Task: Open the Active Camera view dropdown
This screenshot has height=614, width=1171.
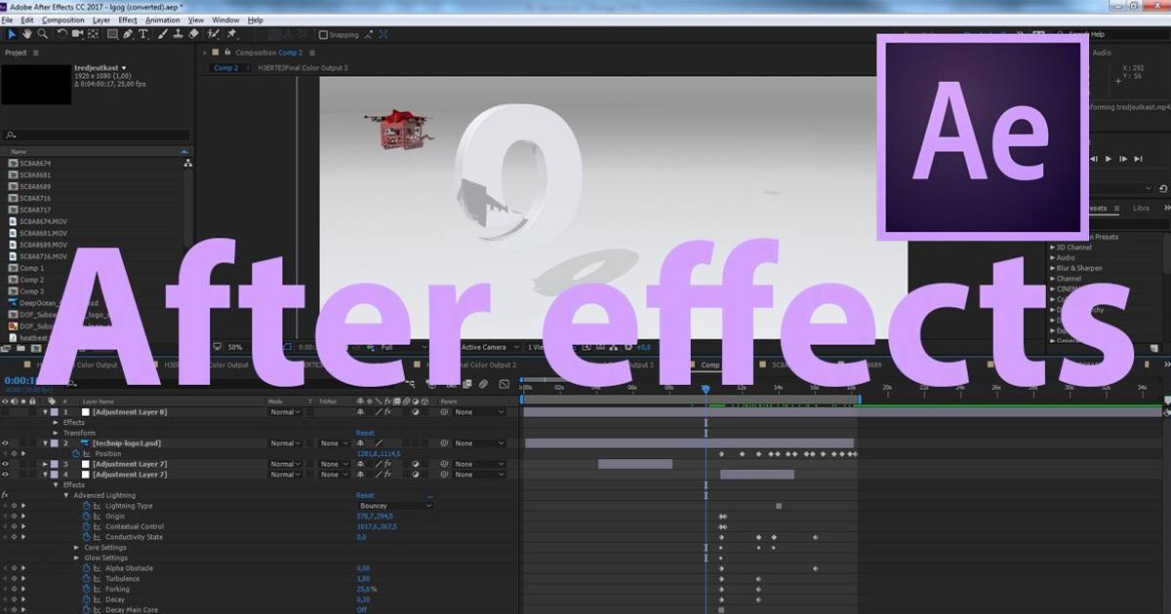Action: (x=491, y=347)
